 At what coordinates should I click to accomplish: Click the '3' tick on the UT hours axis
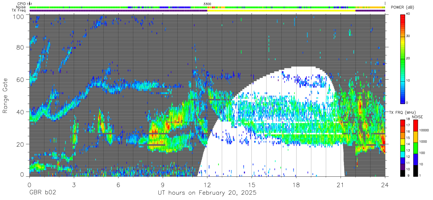tap(74, 184)
